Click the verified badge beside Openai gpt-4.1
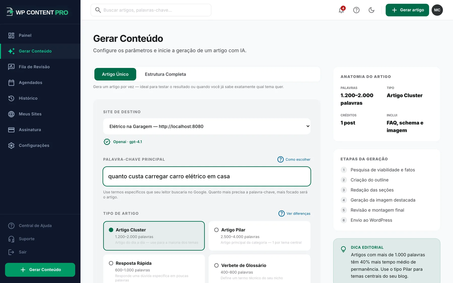The width and height of the screenshot is (453, 283). click(107, 142)
